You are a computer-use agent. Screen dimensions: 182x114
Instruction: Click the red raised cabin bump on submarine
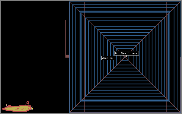pyautogui.click(x=10, y=106)
